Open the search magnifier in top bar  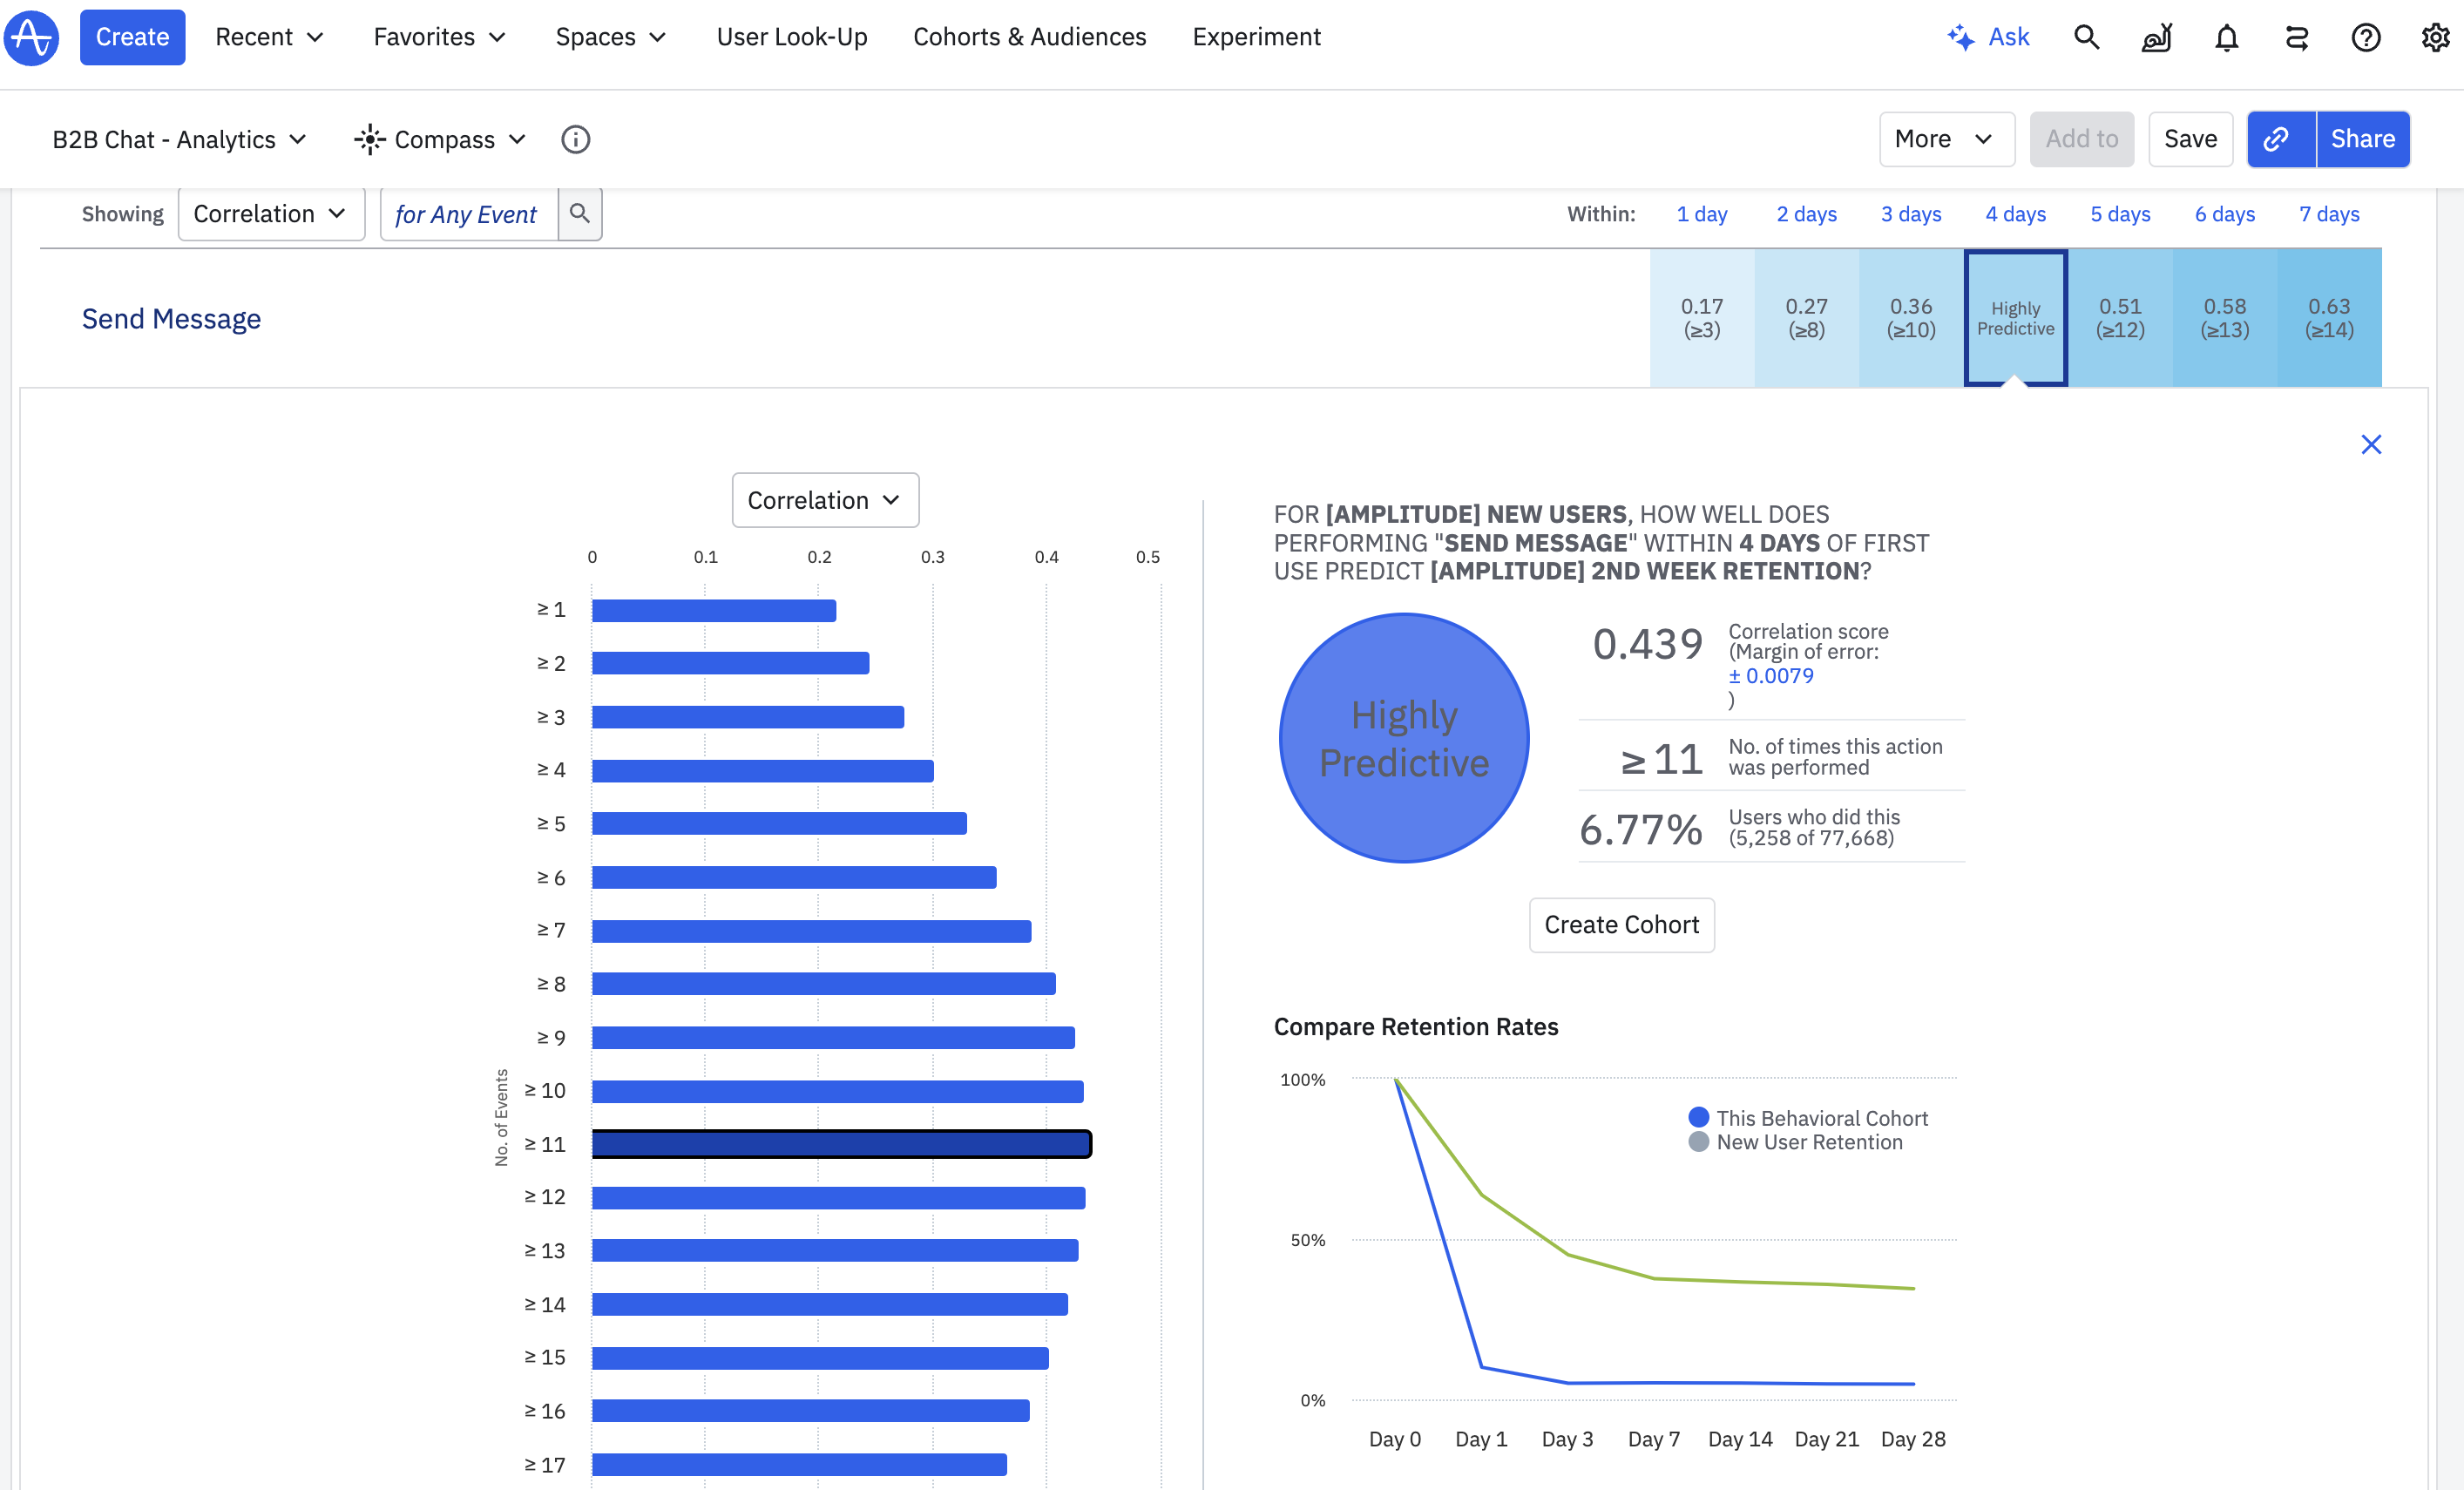point(2085,37)
